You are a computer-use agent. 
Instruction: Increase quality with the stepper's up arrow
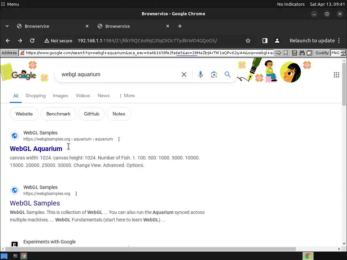343,51
